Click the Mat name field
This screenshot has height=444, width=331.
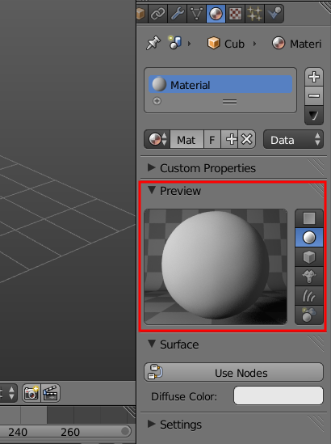[x=186, y=139]
